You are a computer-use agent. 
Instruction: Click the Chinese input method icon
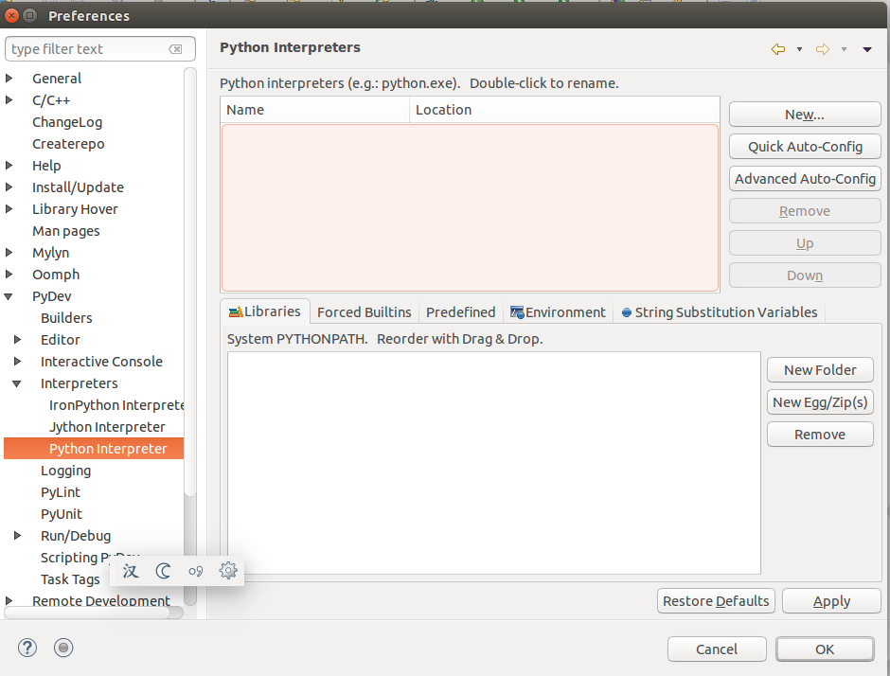click(131, 571)
